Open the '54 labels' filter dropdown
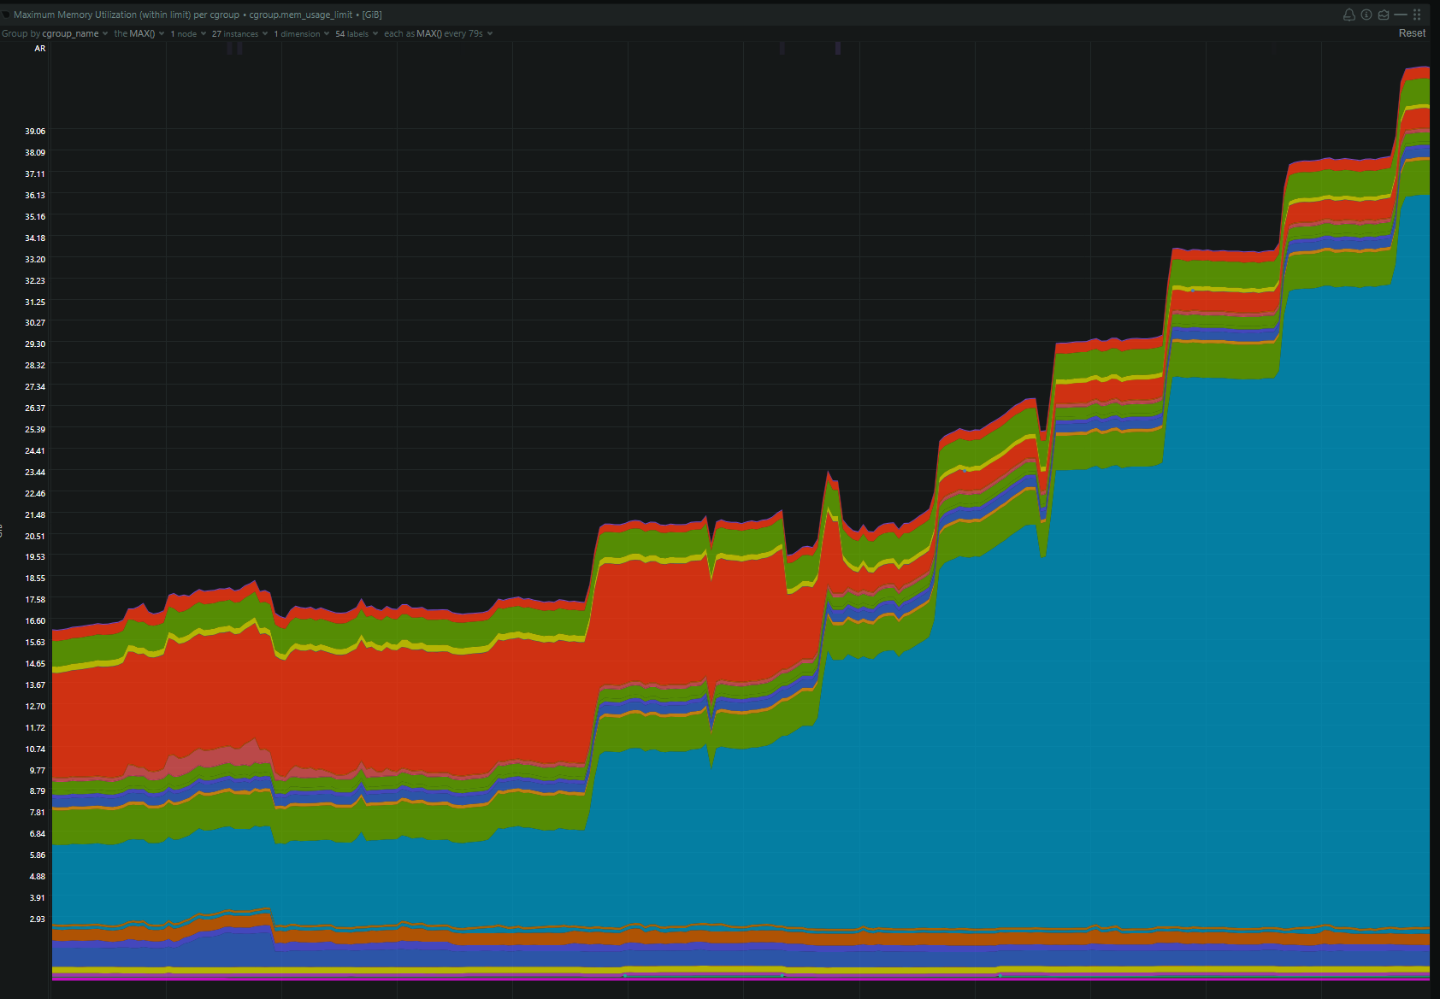 357,34
